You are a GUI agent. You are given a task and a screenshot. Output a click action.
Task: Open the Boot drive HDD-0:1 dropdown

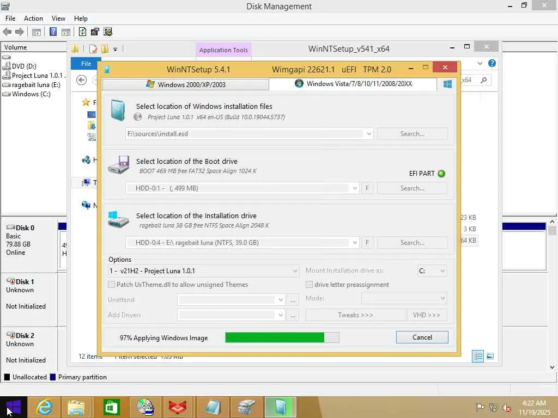point(354,188)
